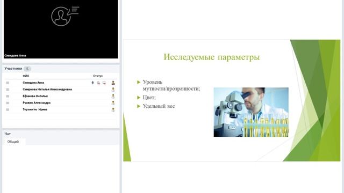Toggle the square marker beside Смирнова Наталья Александровна
The width and height of the screenshot is (344, 193).
tap(8, 90)
